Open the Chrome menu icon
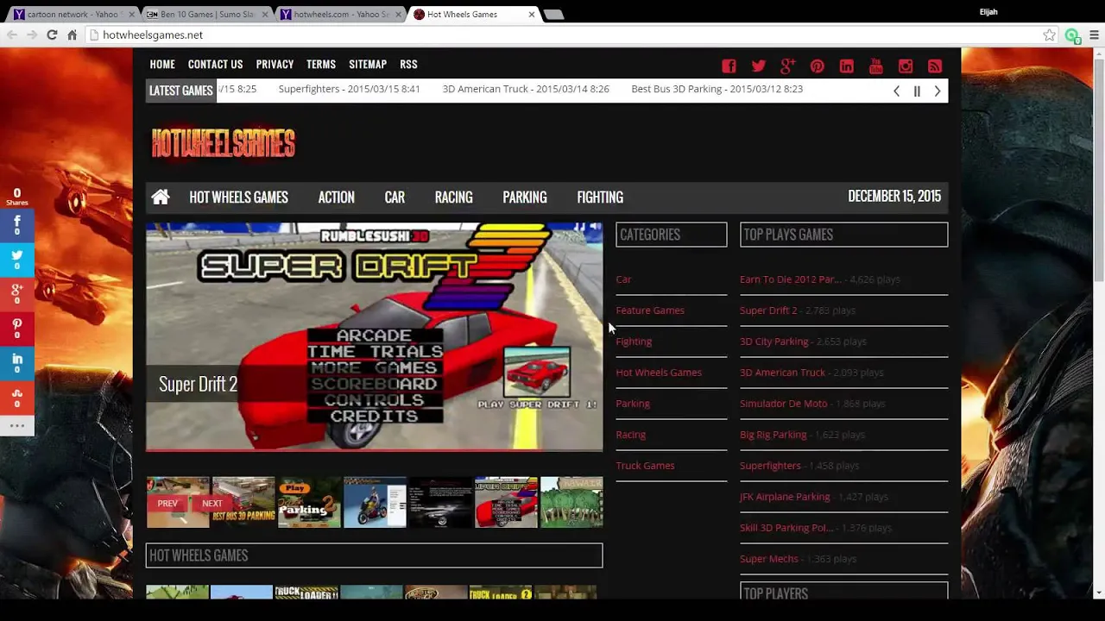This screenshot has height=621, width=1105. (1094, 34)
